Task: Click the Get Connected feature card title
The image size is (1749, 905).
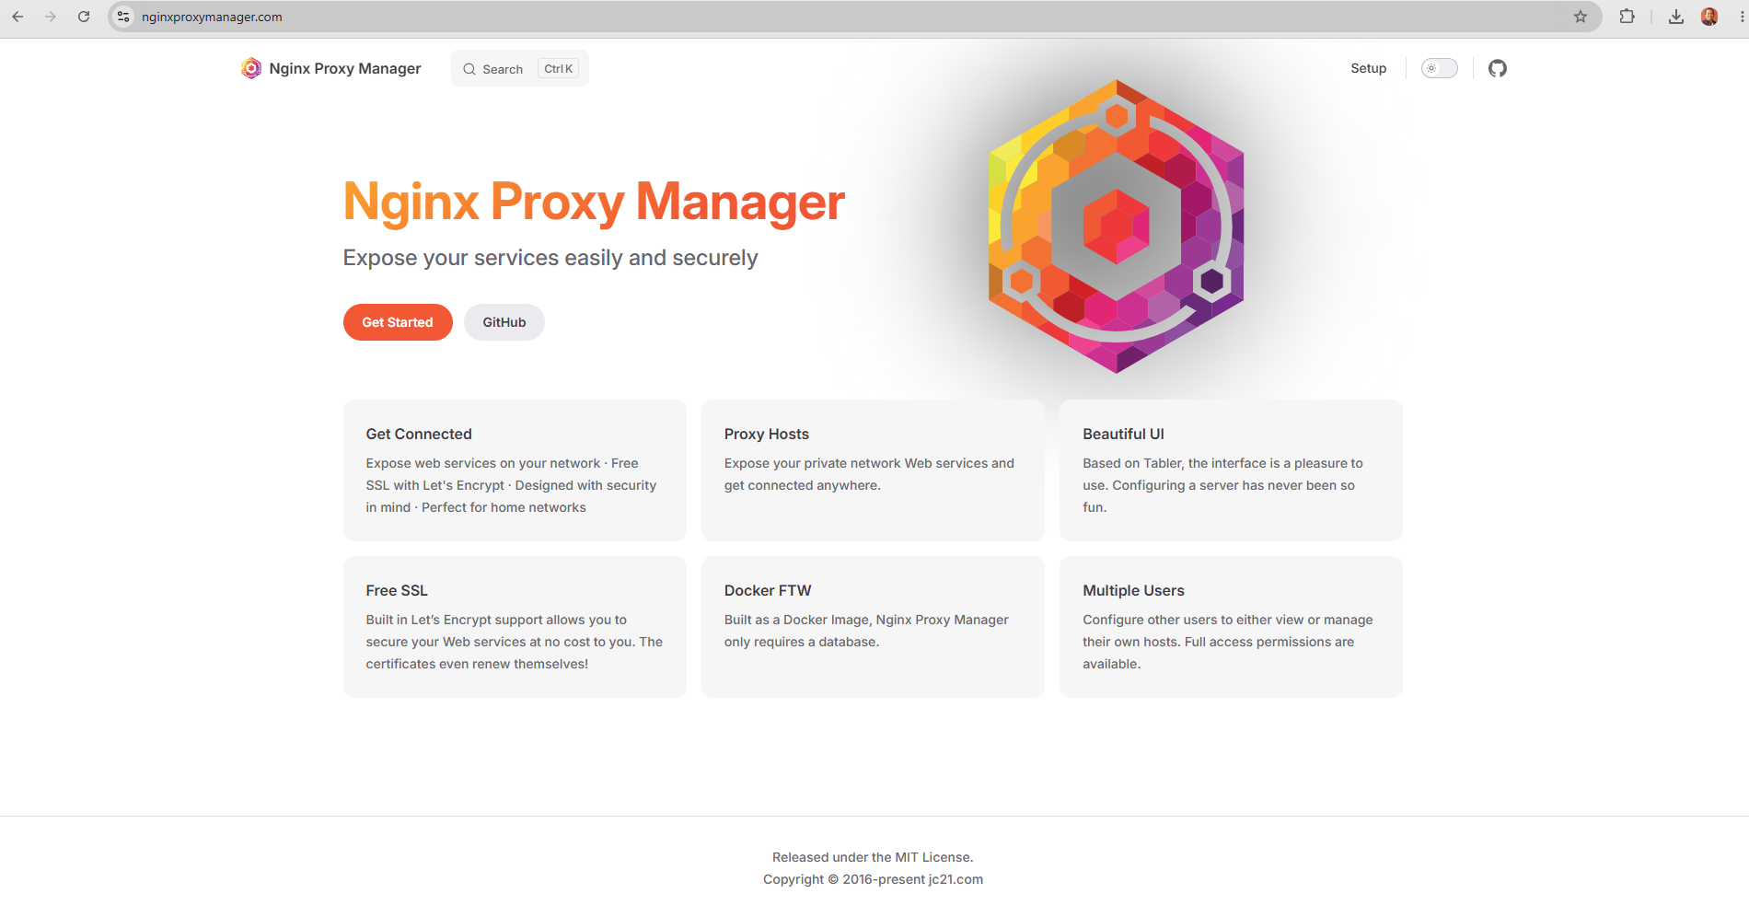Action: pyautogui.click(x=419, y=434)
